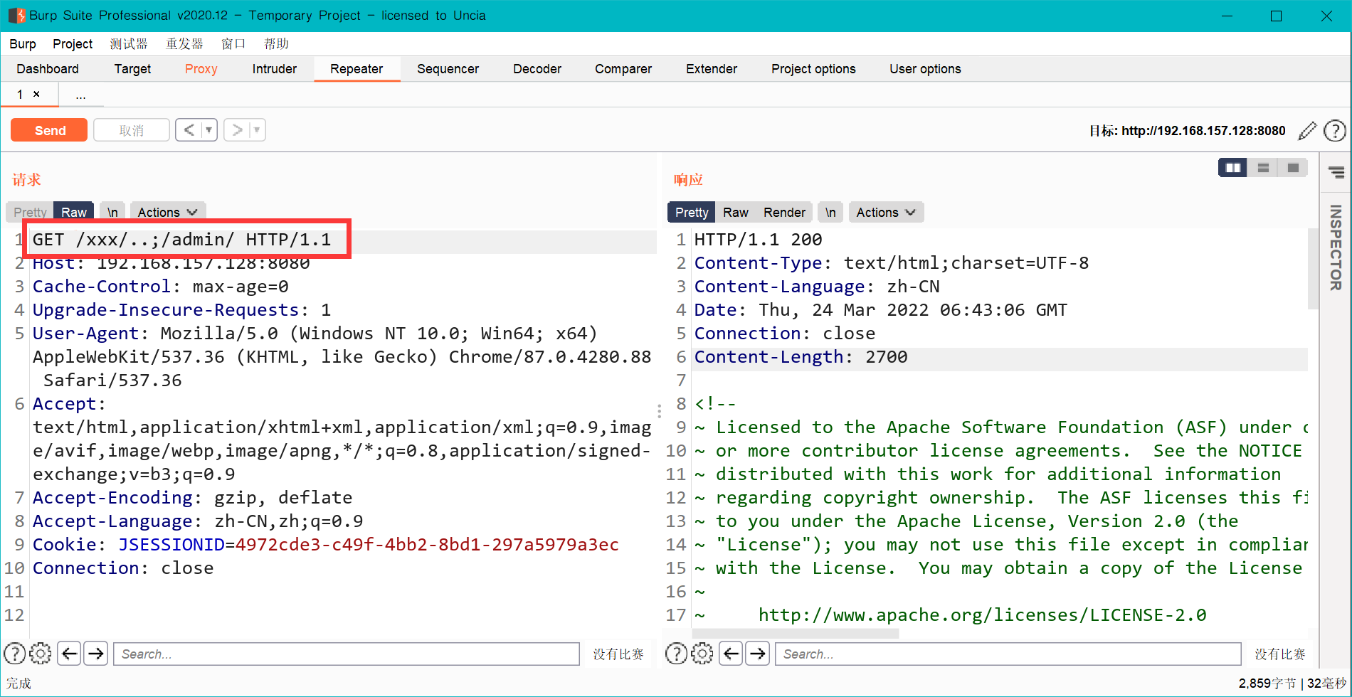
Task: Open request Actions dropdown
Action: (167, 212)
